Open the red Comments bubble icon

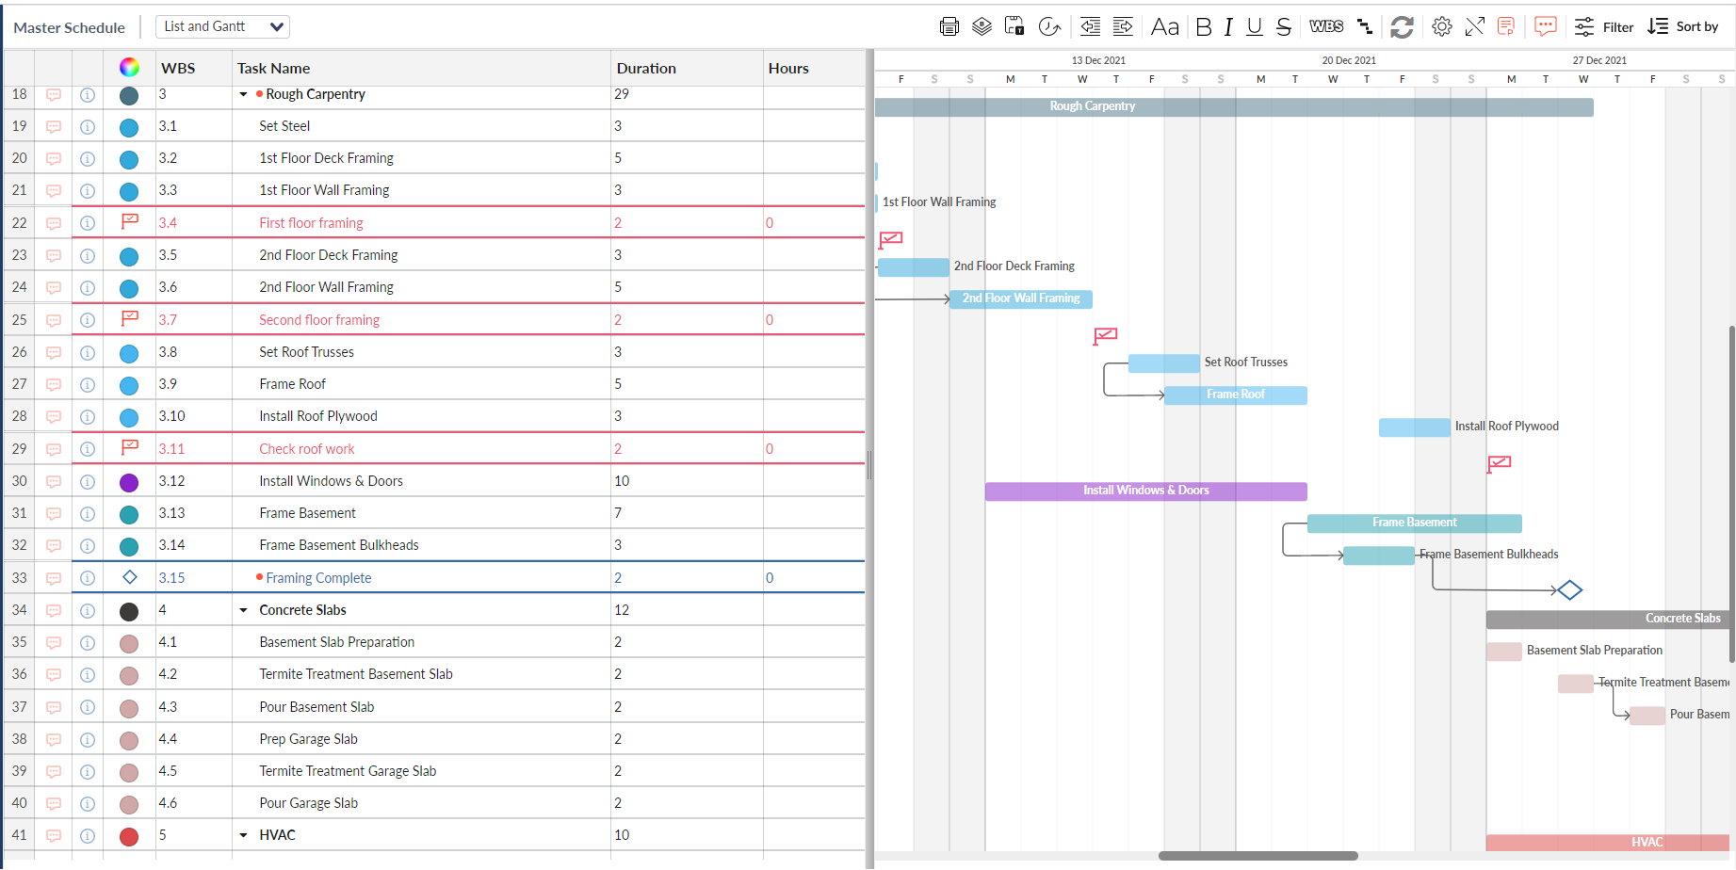[1544, 26]
